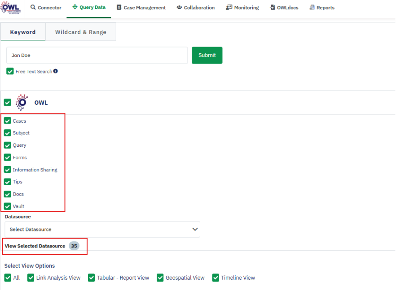
Task: Toggle the Geospatial View checkbox
Action: pyautogui.click(x=160, y=277)
